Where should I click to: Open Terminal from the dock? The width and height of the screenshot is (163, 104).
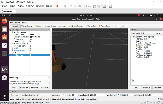[x=4, y=53]
